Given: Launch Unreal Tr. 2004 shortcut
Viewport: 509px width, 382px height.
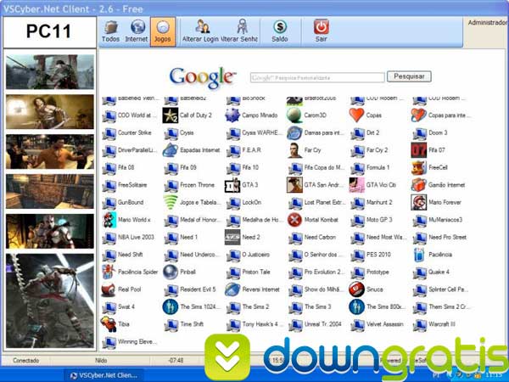Looking at the screenshot, I should pyautogui.click(x=316, y=324).
